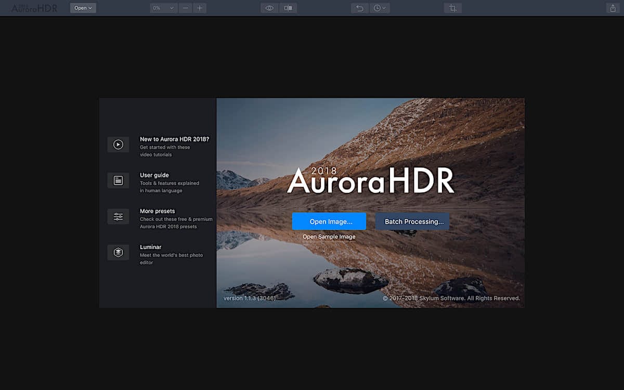624x390 pixels.
Task: Toggle the eye quick preview
Action: tap(269, 8)
